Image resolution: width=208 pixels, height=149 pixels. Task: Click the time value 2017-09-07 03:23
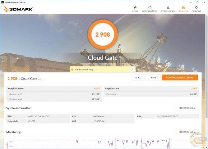(168, 116)
